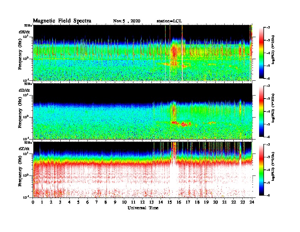300x232 pixels.
Task: Click the 32Hz label atop dH/dt frequency axis
Action: (28, 25)
